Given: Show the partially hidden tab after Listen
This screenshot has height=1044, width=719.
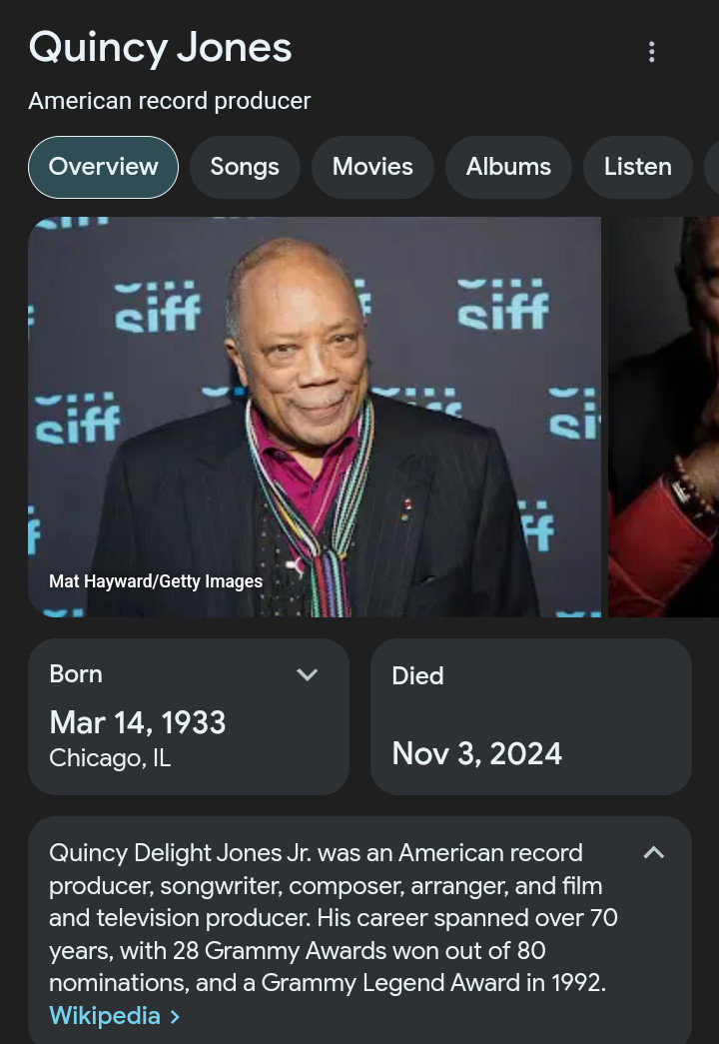Looking at the screenshot, I should (712, 167).
